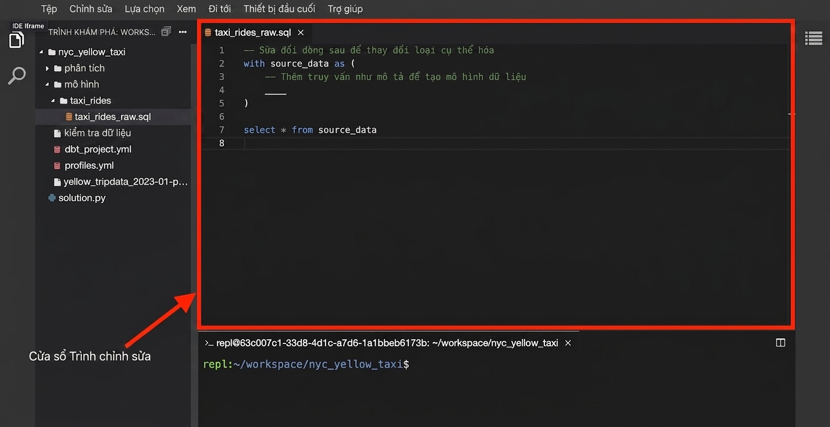Open the Xem menu
Viewport: 830px width, 427px height.
coord(186,9)
